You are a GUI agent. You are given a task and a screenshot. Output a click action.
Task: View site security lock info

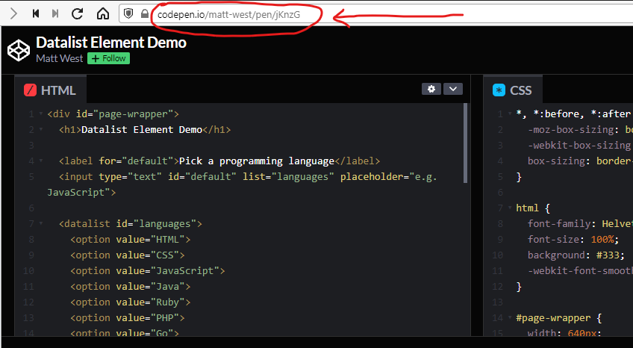[145, 13]
